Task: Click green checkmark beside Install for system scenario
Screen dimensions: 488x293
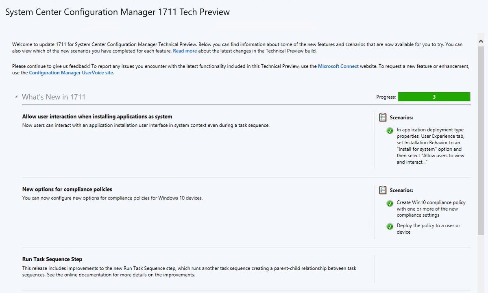Action: pos(390,131)
